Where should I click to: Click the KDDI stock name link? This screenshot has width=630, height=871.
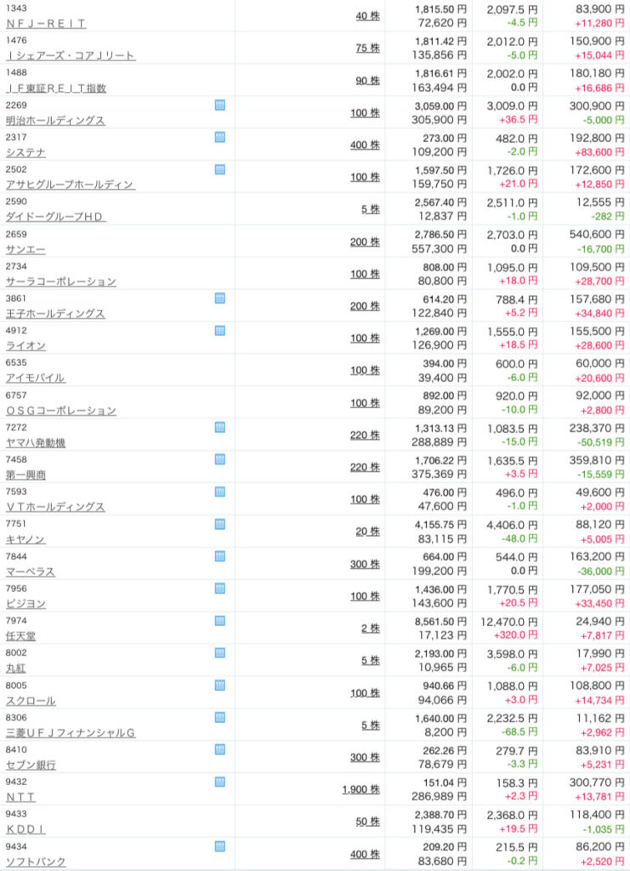click(x=26, y=830)
